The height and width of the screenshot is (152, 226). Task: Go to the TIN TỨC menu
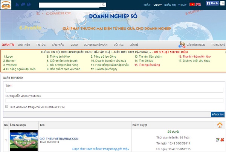(x=41, y=45)
